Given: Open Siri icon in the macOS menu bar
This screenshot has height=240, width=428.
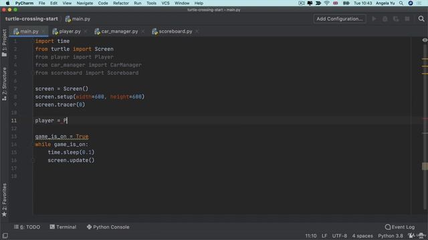Looking at the screenshot, I should click(x=411, y=3).
